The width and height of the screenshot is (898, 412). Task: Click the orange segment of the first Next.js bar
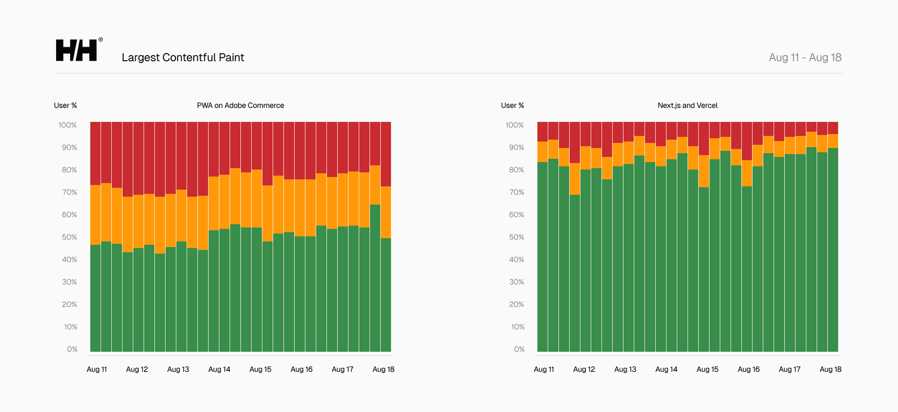coord(543,152)
